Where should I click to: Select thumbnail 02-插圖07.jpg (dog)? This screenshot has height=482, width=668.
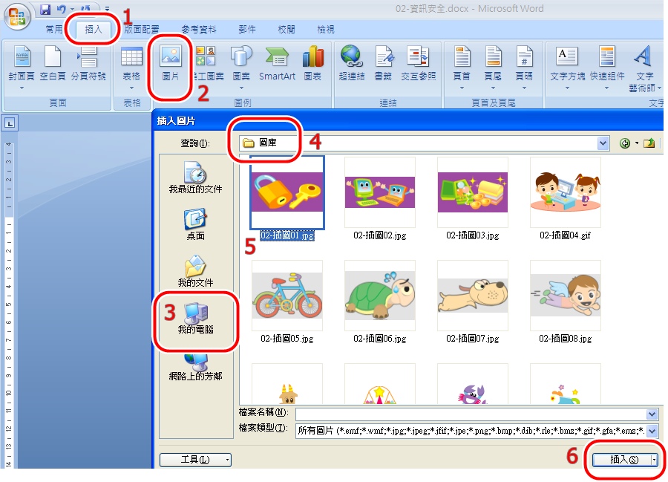click(473, 296)
